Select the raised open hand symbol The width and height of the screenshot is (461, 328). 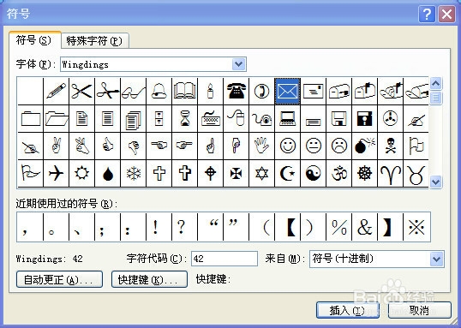point(261,146)
